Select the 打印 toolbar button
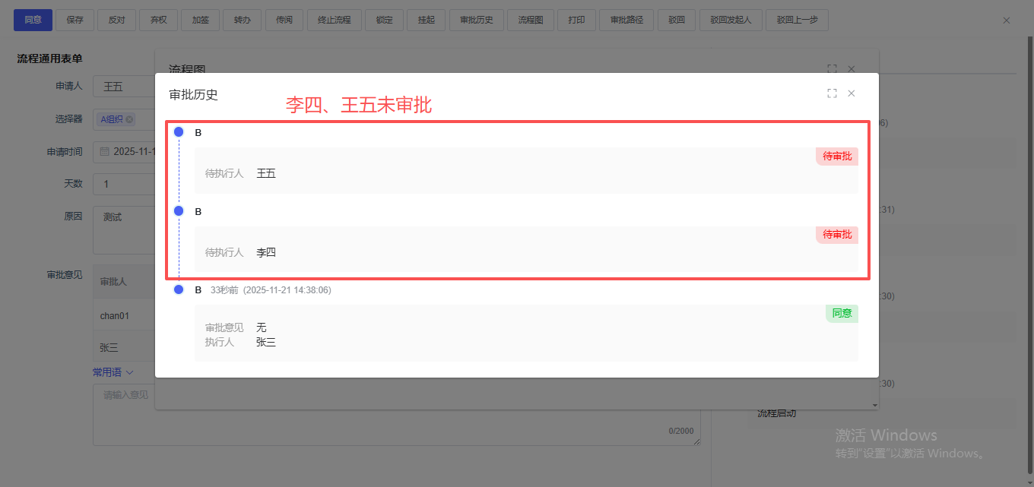This screenshot has height=487, width=1034. [x=576, y=21]
